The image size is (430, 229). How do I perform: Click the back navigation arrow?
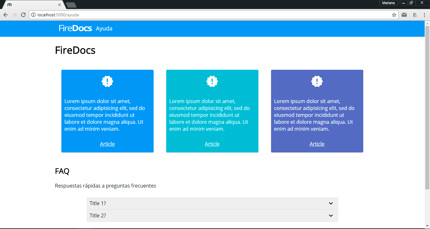[5, 14]
